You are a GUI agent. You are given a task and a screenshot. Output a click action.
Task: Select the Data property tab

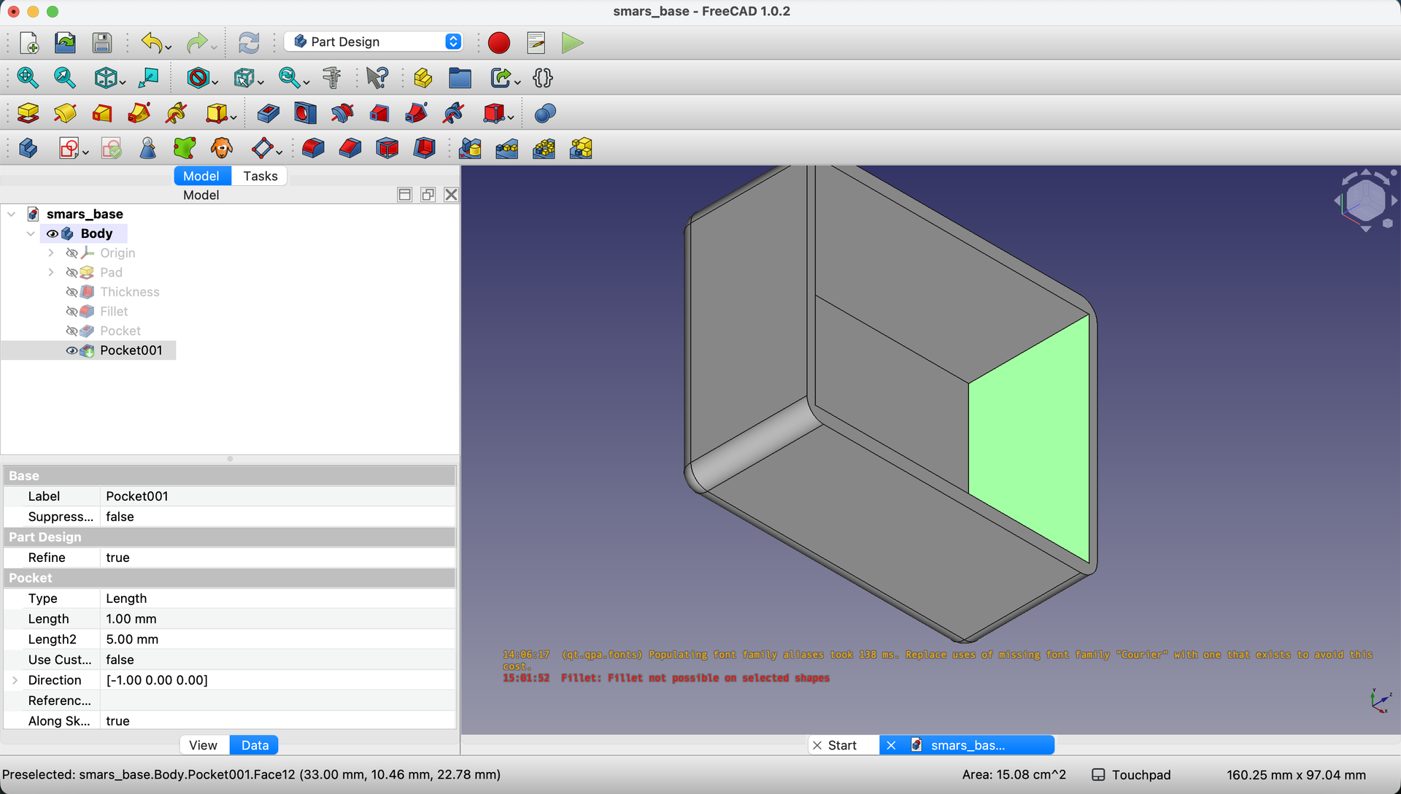click(x=255, y=745)
